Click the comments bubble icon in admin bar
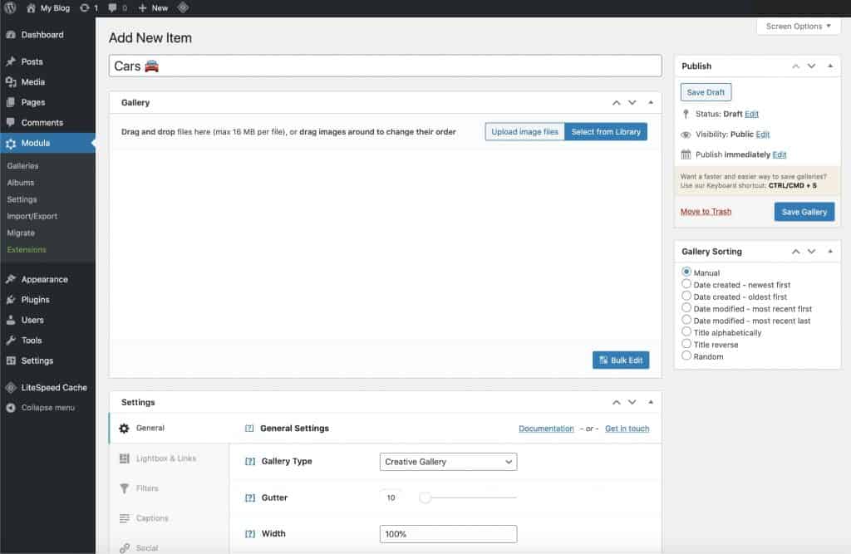Viewport: 851px width, 554px height. (113, 7)
